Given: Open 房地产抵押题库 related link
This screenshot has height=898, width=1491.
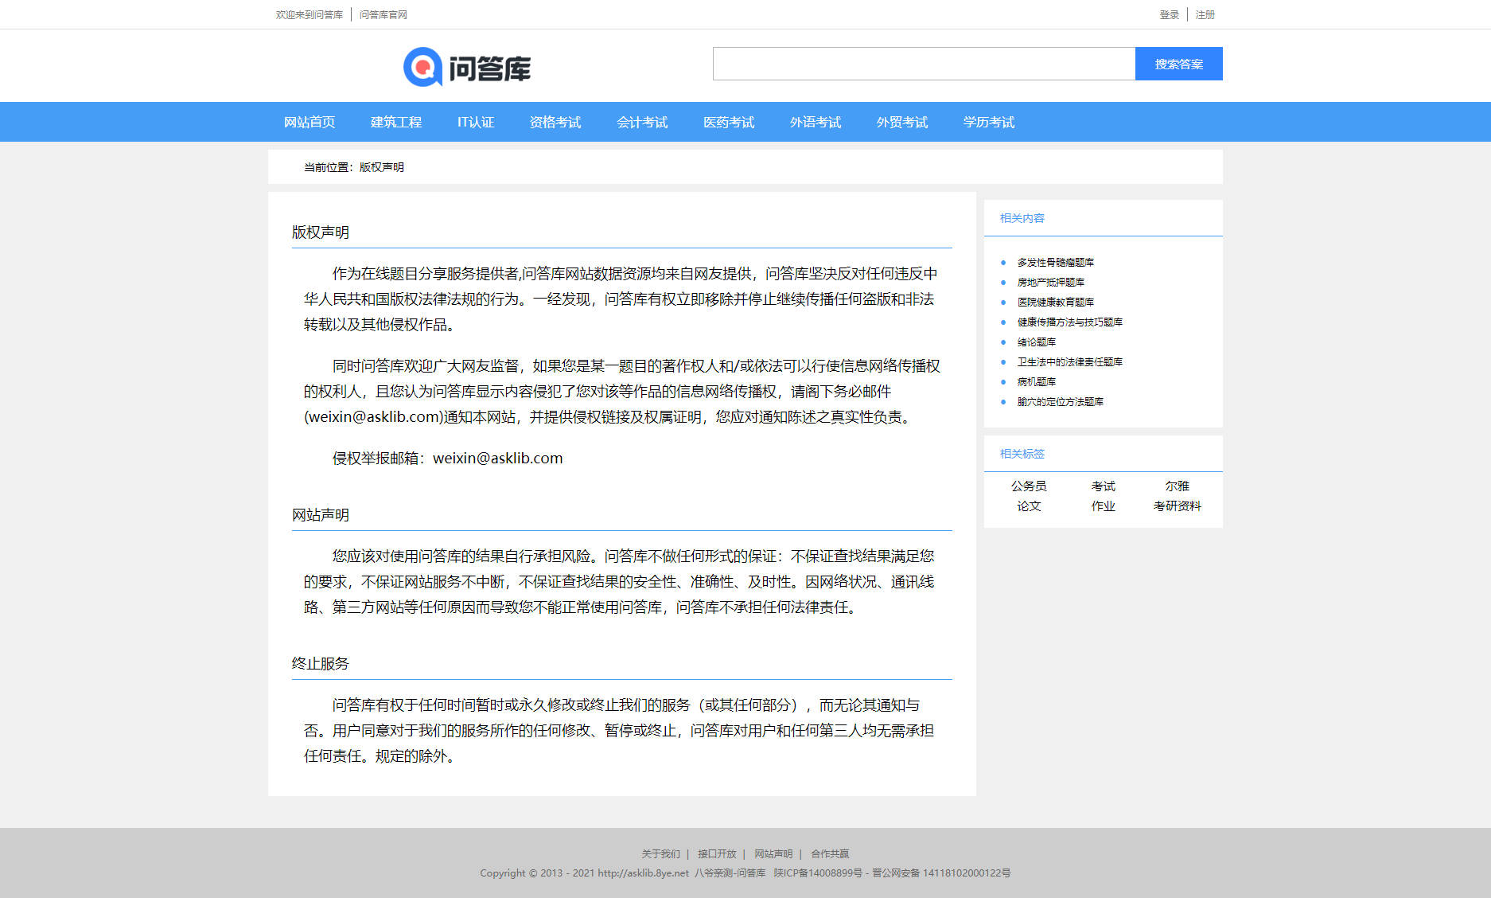Looking at the screenshot, I should pos(1051,282).
